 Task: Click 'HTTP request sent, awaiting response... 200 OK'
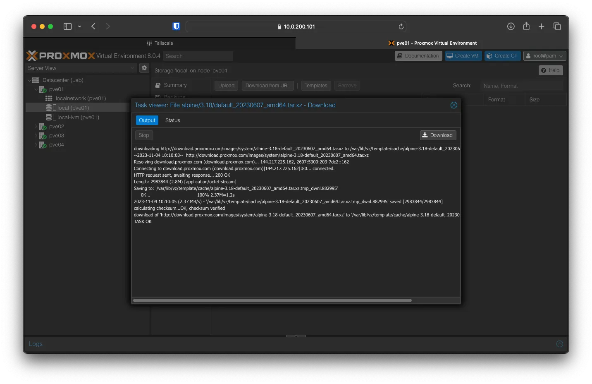tap(182, 175)
